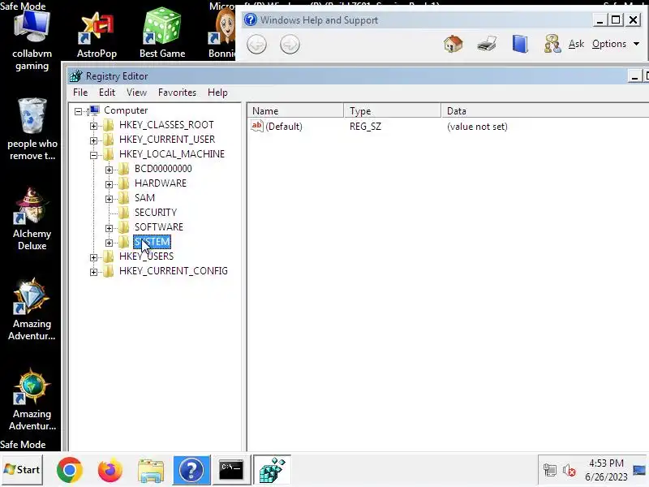The width and height of the screenshot is (649, 487).
Task: Expand the SAM key
Action: (109, 199)
